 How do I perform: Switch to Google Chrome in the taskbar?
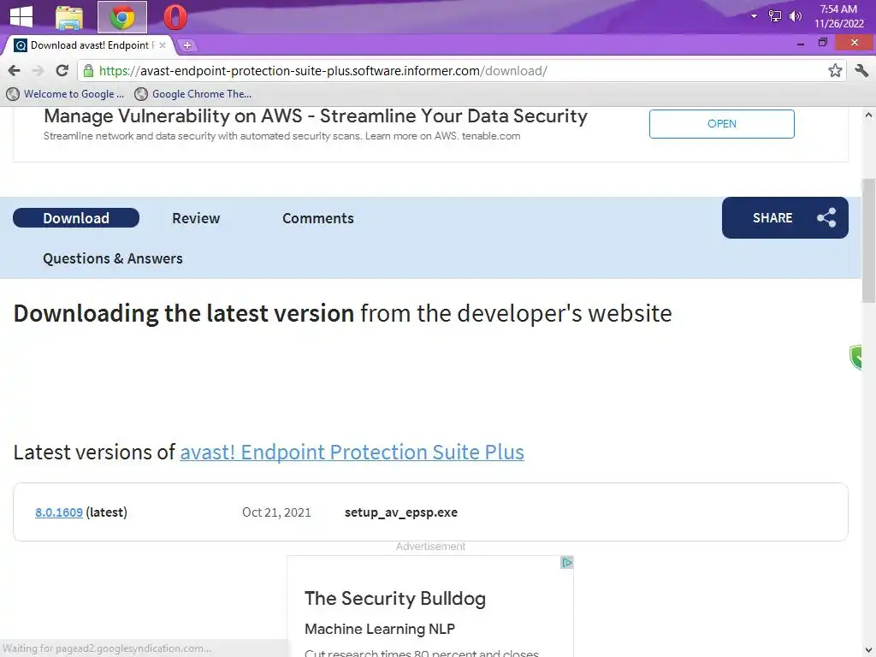122,17
